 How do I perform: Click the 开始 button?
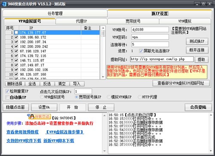tap(73, 107)
